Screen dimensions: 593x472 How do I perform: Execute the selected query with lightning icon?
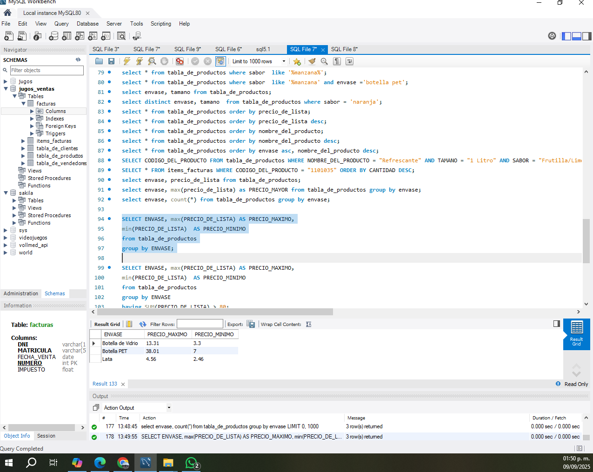127,61
